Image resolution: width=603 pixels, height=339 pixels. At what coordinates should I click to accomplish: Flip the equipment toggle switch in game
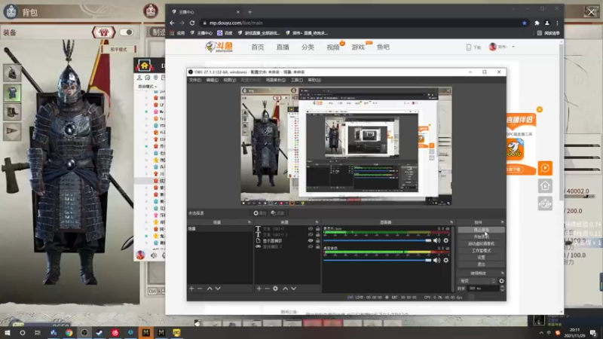pos(127,32)
